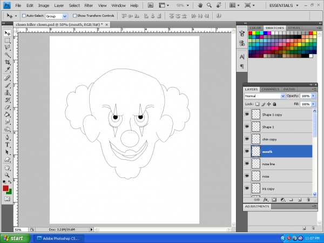Select the Healing Brush tool
Screen dimensions: 324x243
click(7, 78)
